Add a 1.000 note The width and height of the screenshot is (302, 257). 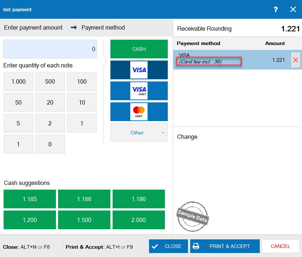coord(18,81)
